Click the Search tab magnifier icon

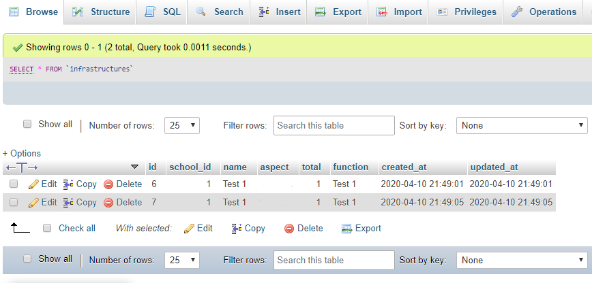(201, 12)
